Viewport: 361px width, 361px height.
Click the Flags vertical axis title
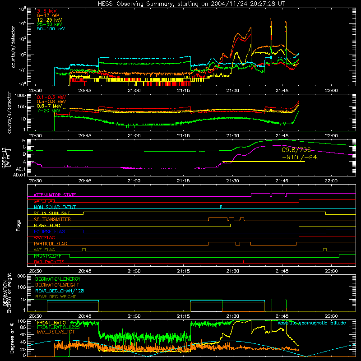coord(19,225)
